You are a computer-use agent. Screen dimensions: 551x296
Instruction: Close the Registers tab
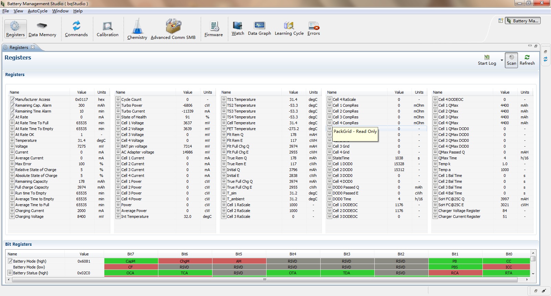coord(33,47)
